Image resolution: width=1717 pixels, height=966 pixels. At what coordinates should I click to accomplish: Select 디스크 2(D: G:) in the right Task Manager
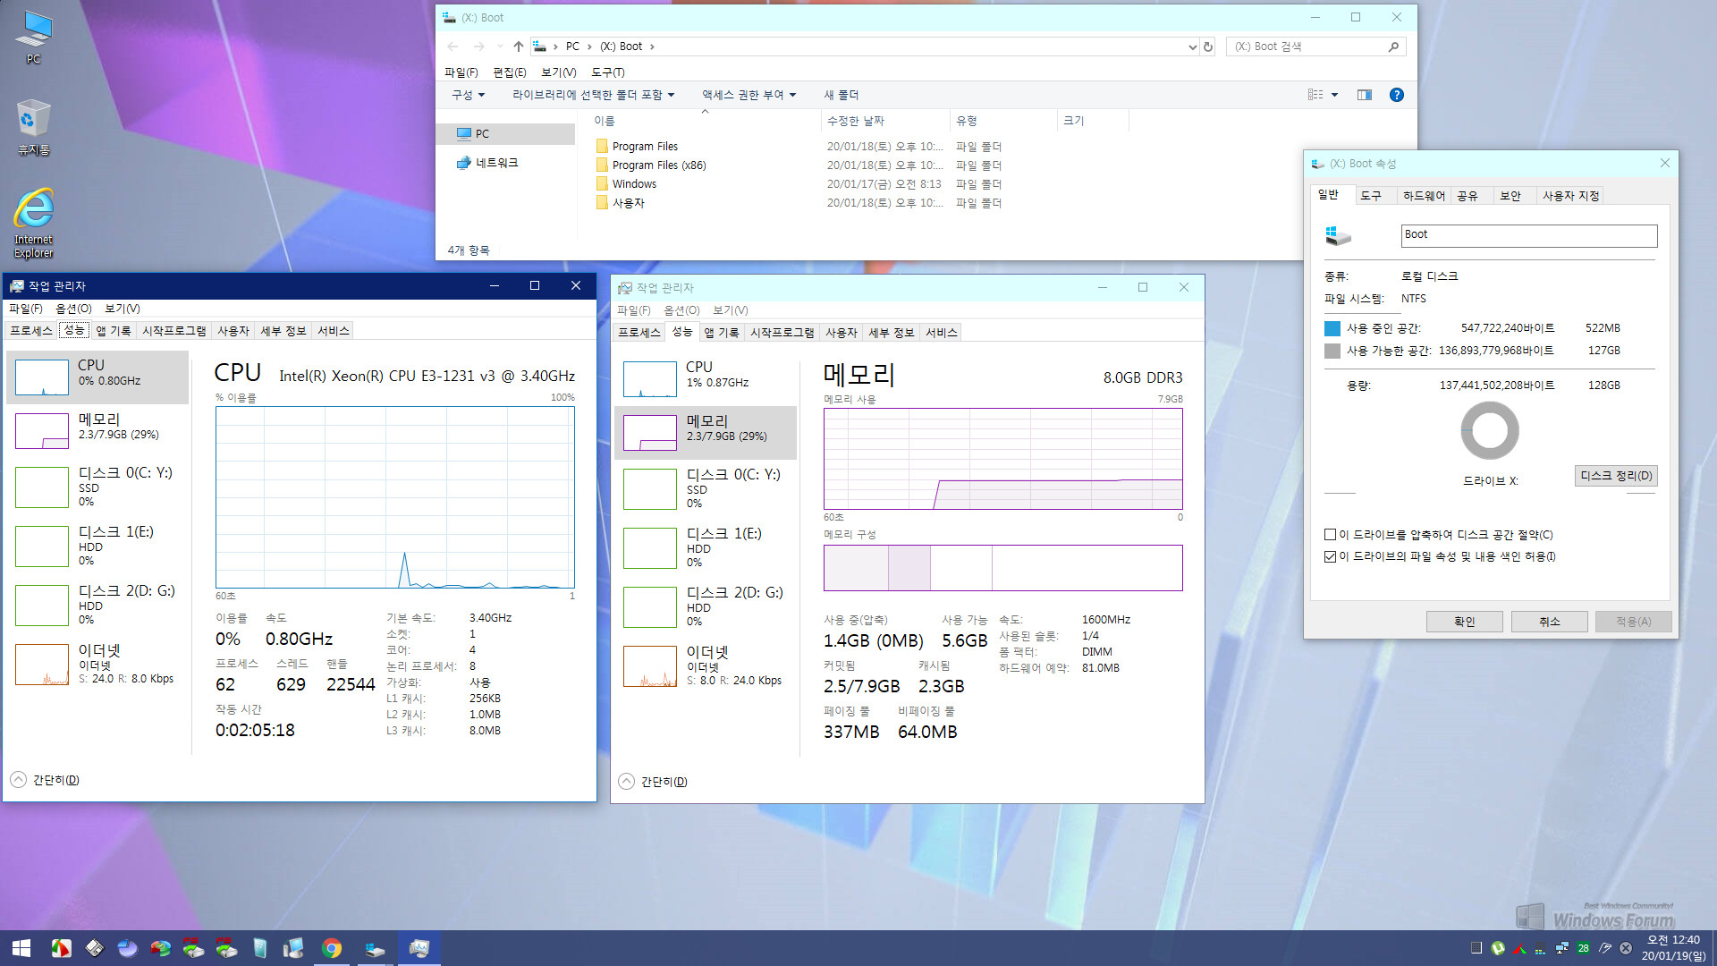706,606
